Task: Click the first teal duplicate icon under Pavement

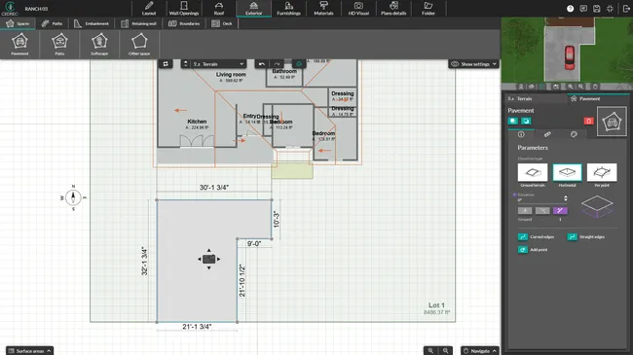Action: (512, 121)
